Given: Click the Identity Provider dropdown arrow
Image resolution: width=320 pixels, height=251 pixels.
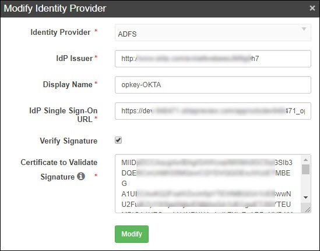Looking at the screenshot, I should [x=304, y=29].
